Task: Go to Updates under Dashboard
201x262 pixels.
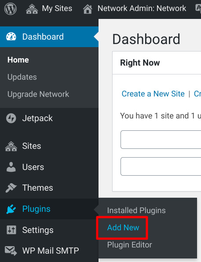Action: (x=22, y=77)
